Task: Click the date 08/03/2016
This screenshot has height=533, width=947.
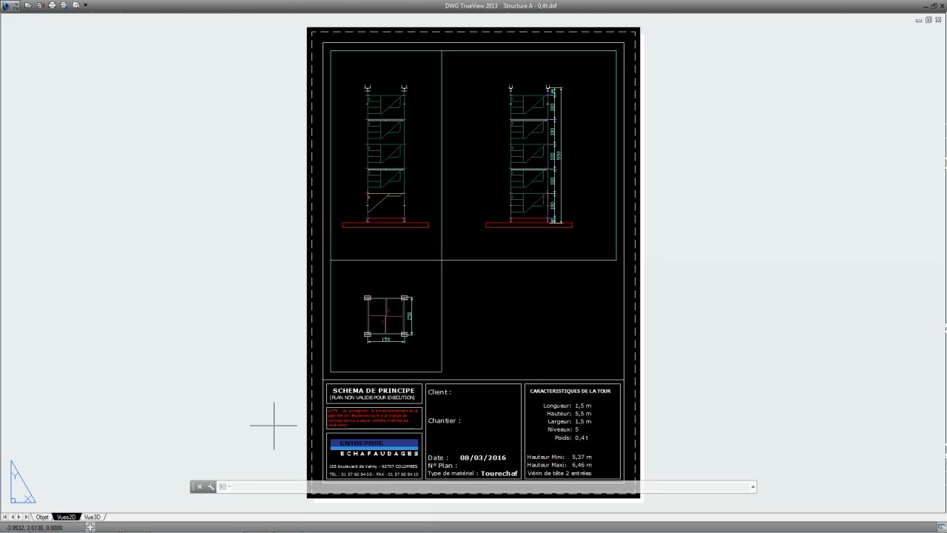Action: 483,457
